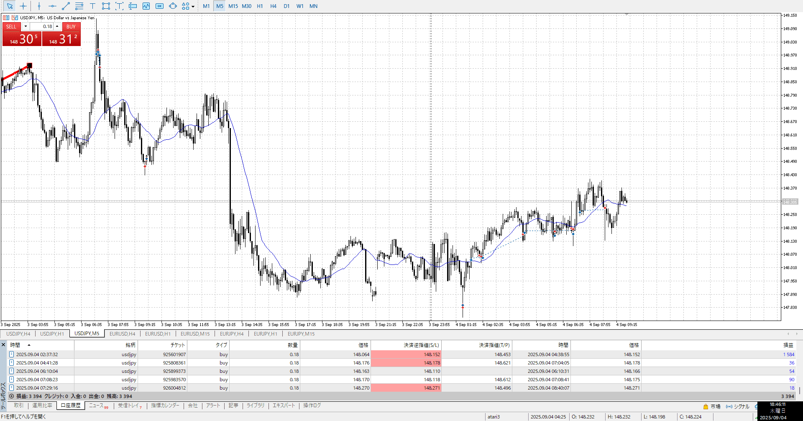Click the text 'T' tool
This screenshot has width=803, height=421.
[x=92, y=6]
